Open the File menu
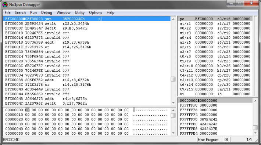The height and width of the screenshot is (145, 261). [7, 12]
